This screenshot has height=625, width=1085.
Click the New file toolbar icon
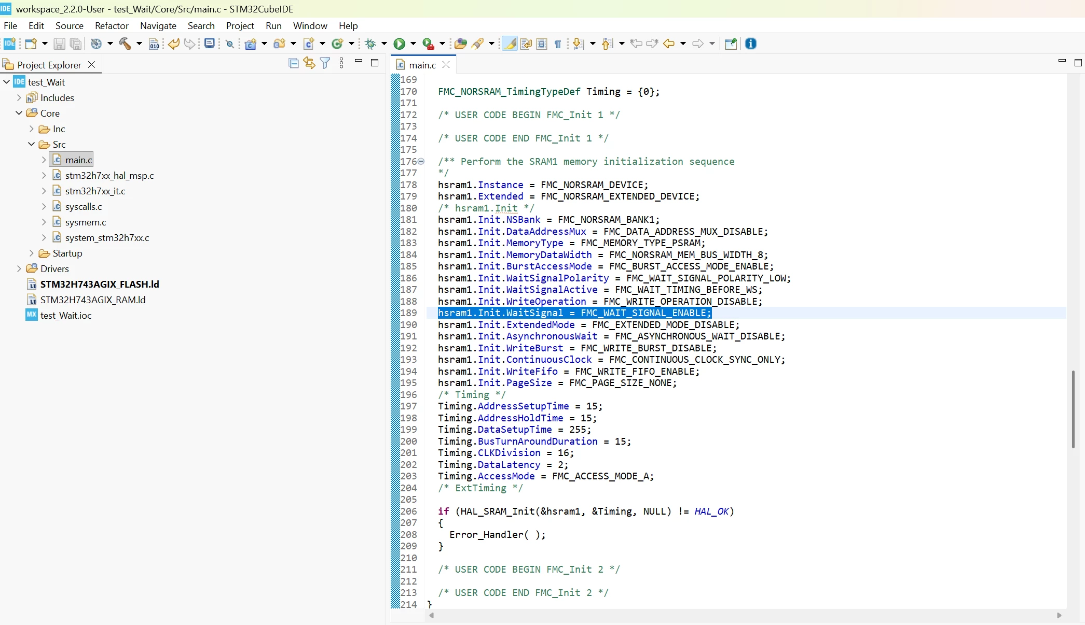[31, 44]
